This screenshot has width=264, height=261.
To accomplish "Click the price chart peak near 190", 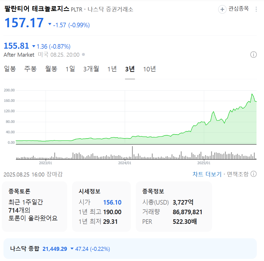I will 252,94.
